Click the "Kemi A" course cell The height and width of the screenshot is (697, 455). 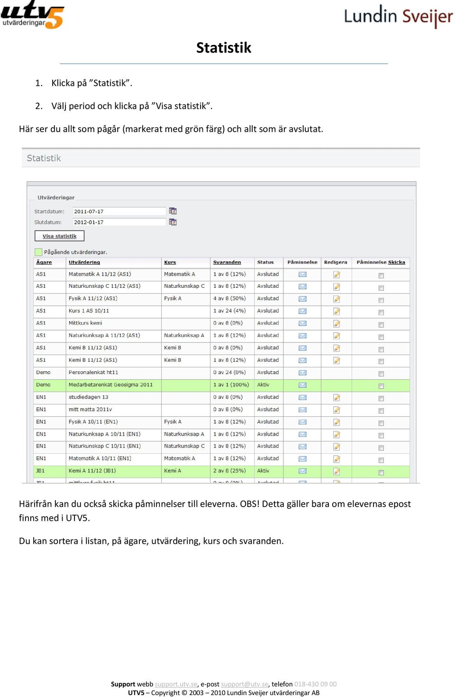click(173, 471)
